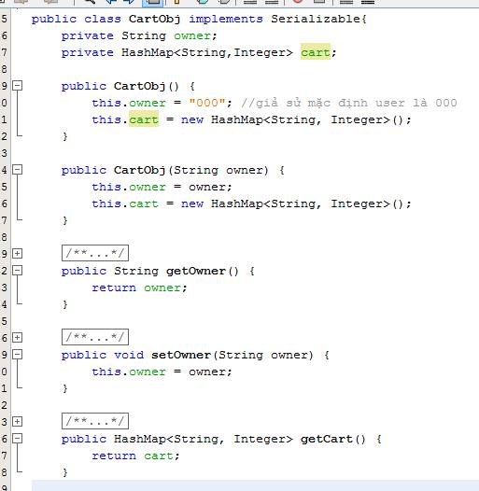Expand the Javadoc fold above getCart

[x=17, y=422]
